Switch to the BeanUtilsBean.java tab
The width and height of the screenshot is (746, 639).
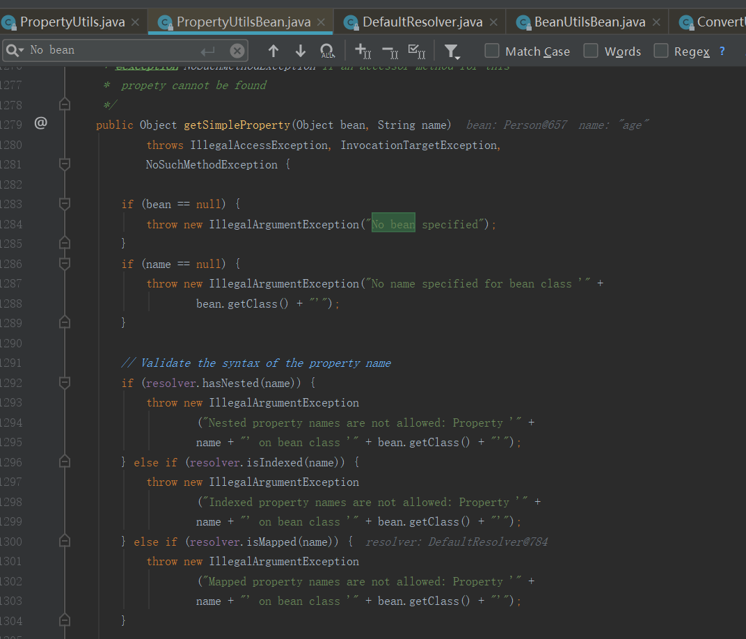click(x=589, y=22)
